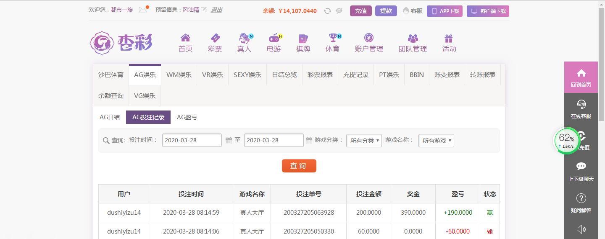The width and height of the screenshot is (605, 239).
Task: Switch to VG娱乐 tab
Action: point(145,95)
